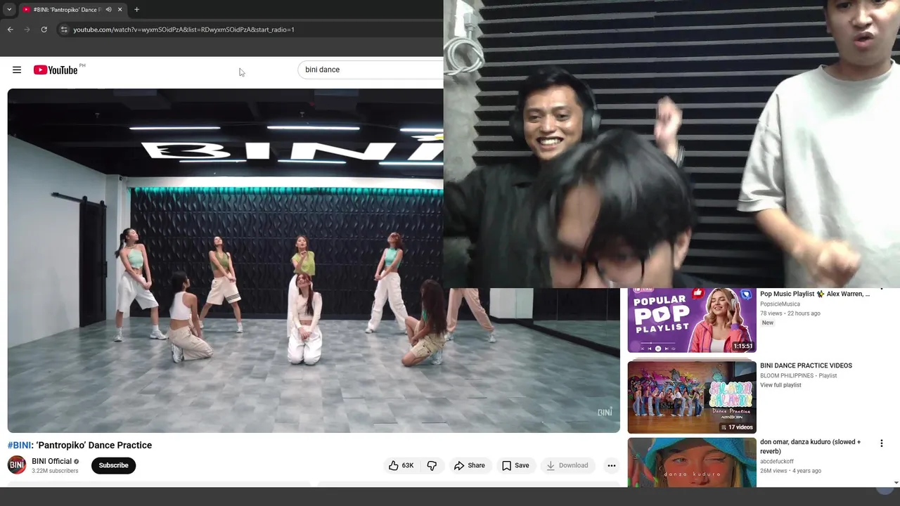
Task: Click the scrollbar down arrow of the page
Action: coord(896,483)
